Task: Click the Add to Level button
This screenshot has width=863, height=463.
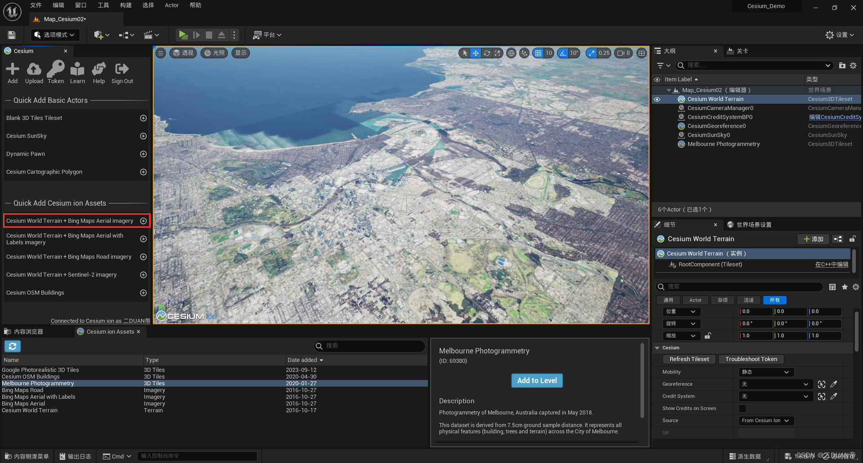Action: (x=537, y=380)
